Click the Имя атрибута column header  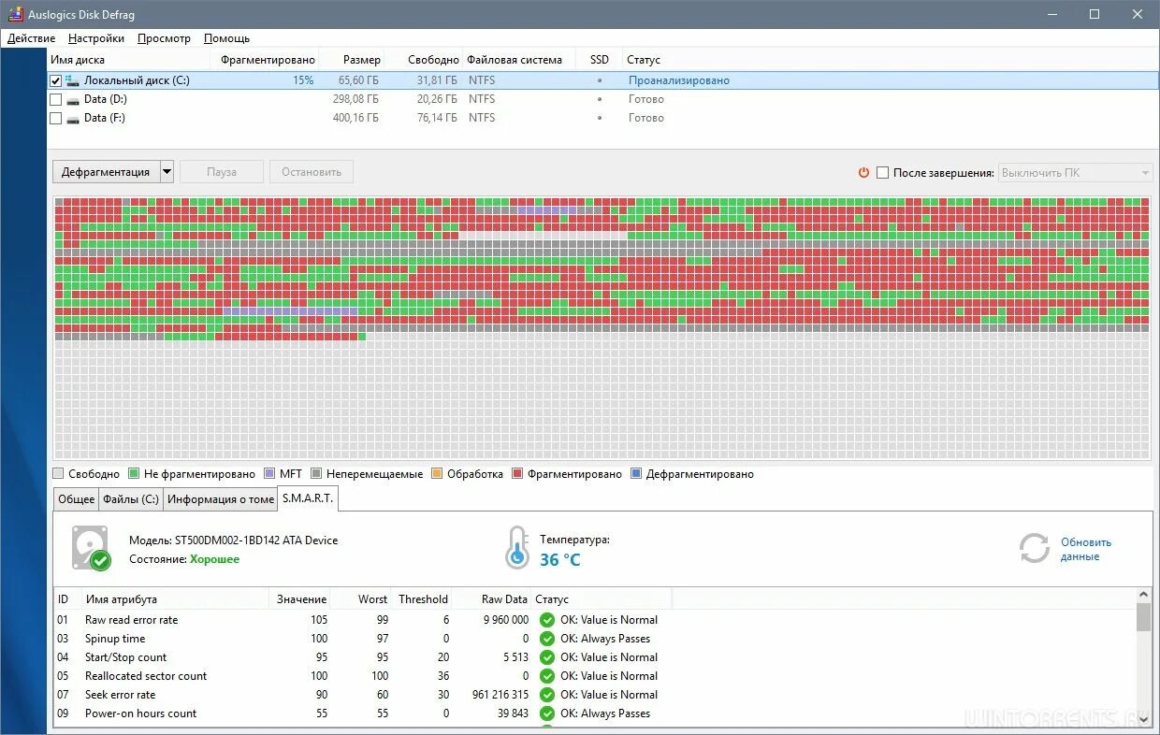[175, 599]
